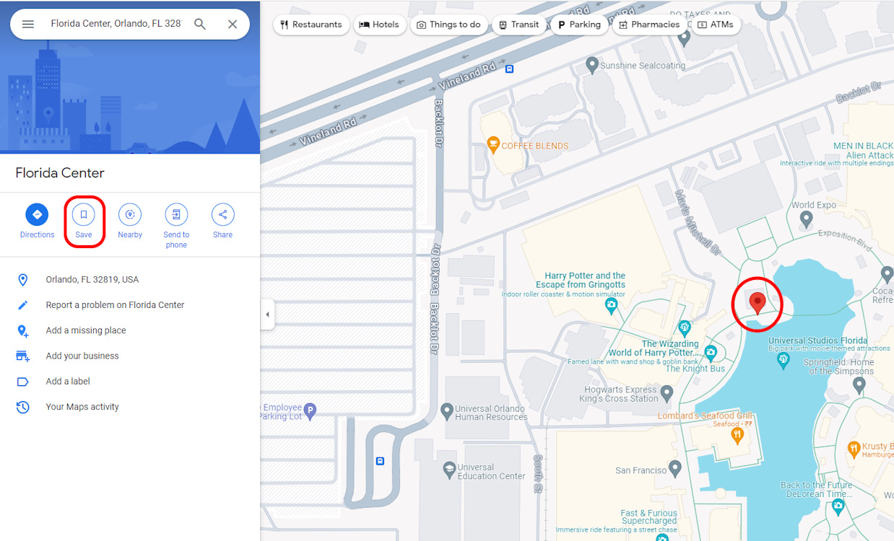Select the Restaurants category
Screen dimensions: 894x541
tap(311, 25)
